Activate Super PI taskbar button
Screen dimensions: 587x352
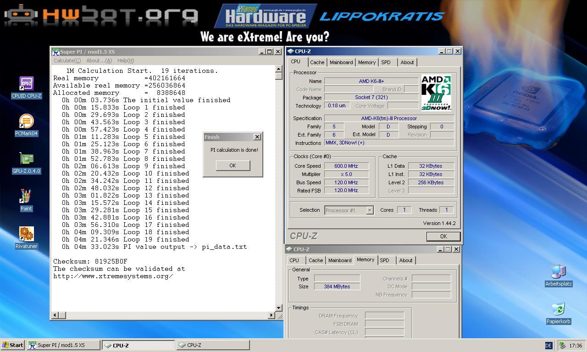pos(63,345)
